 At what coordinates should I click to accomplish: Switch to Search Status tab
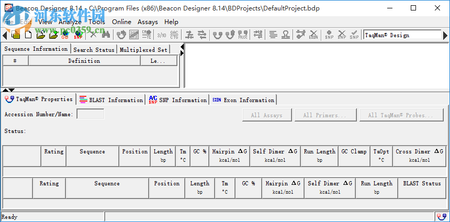pos(94,50)
